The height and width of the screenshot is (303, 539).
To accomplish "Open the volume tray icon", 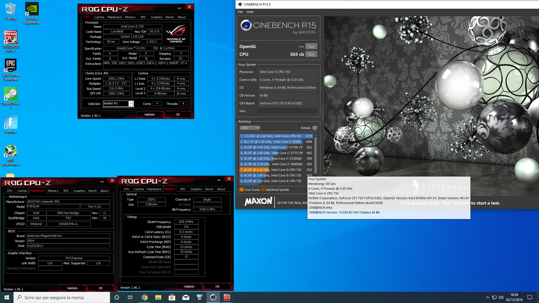I will point(501,297).
